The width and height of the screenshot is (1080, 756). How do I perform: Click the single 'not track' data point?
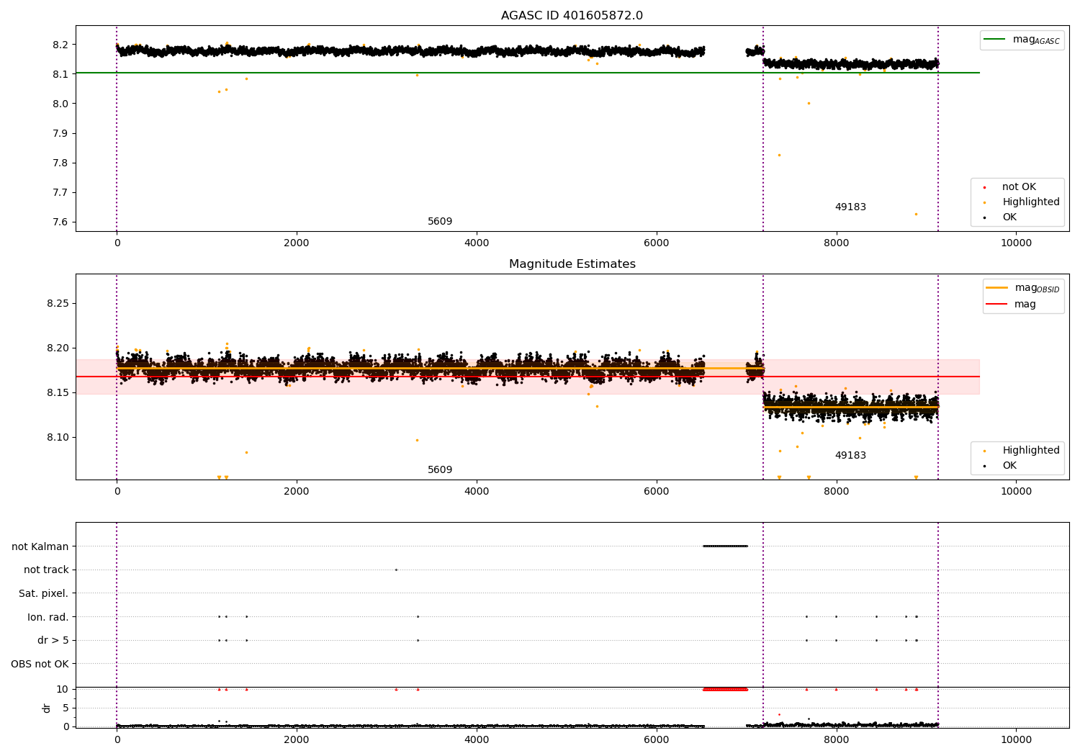click(396, 570)
